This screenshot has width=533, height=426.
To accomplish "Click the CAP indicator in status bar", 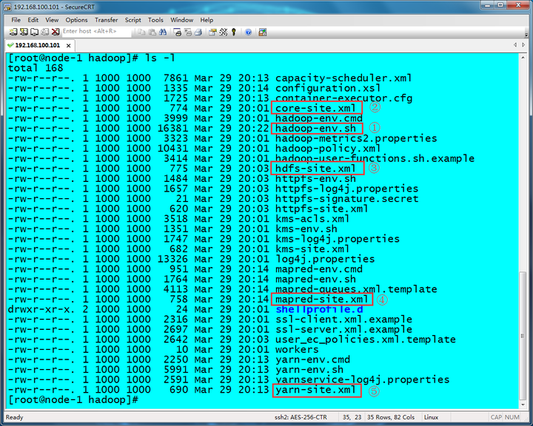I will (496, 417).
